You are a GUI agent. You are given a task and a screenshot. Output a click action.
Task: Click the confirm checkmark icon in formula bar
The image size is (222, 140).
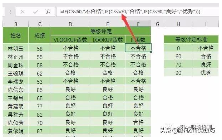click(x=35, y=12)
